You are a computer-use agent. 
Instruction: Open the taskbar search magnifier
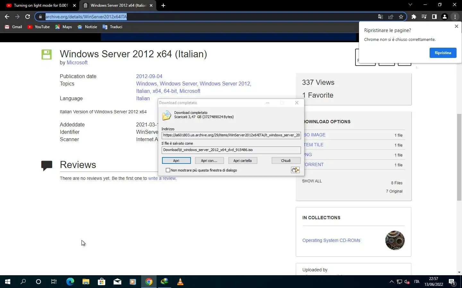tap(23, 282)
